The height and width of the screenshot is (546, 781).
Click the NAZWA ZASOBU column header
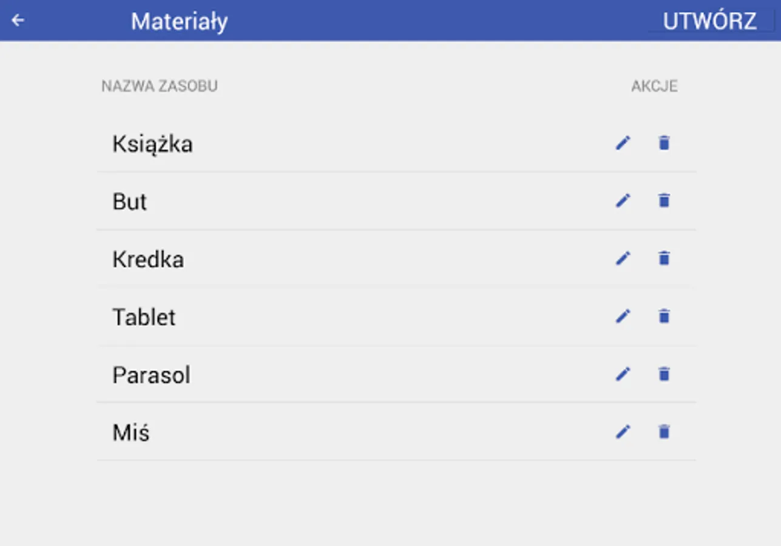click(x=159, y=86)
